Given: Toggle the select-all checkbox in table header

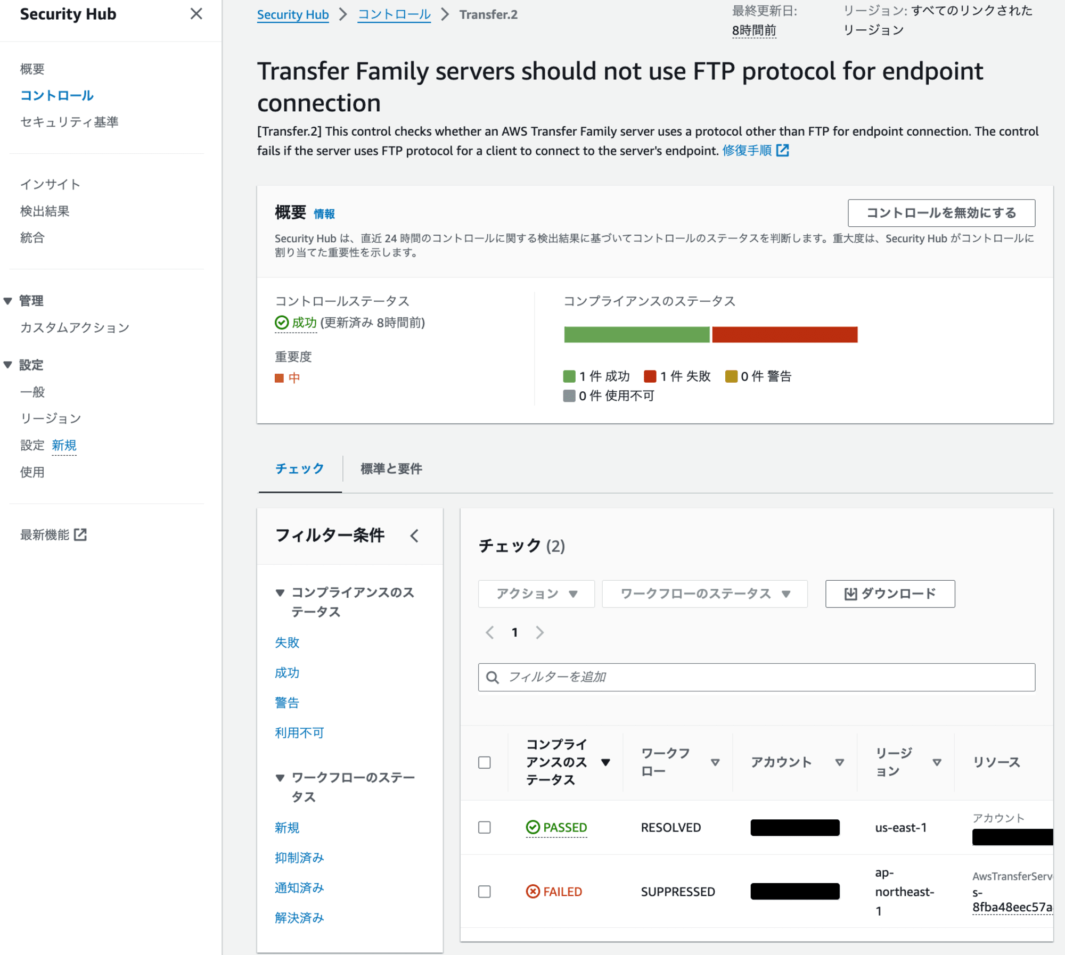Looking at the screenshot, I should 485,762.
